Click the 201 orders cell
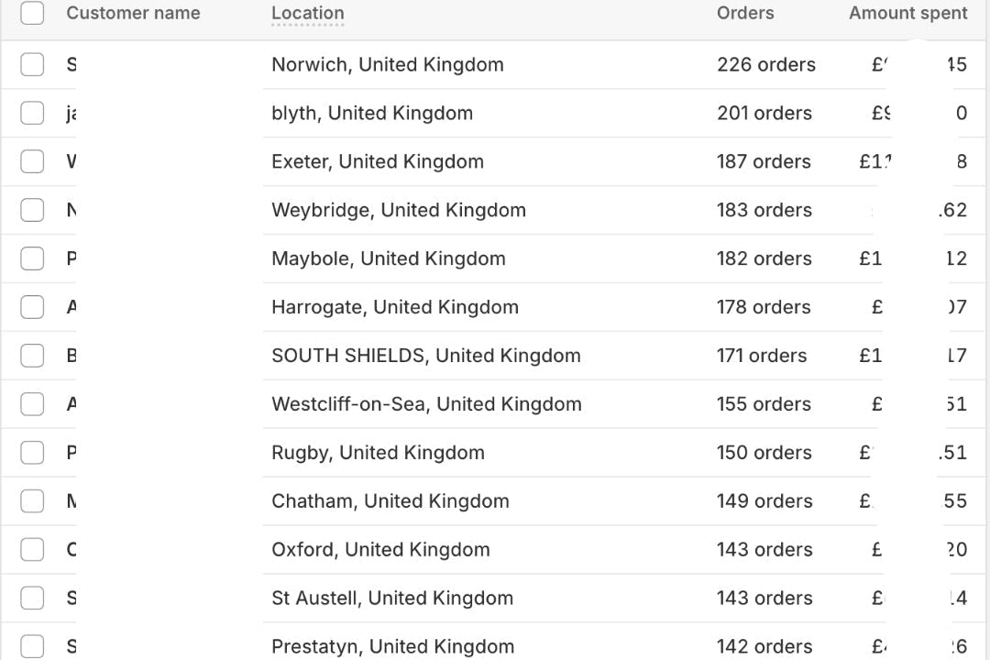The image size is (990, 660). tap(764, 113)
